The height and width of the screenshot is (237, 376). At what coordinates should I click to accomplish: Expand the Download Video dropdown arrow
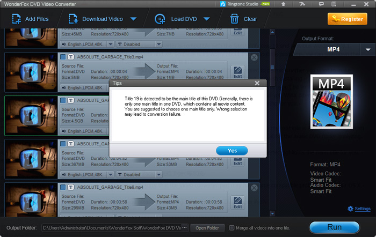pyautogui.click(x=133, y=19)
